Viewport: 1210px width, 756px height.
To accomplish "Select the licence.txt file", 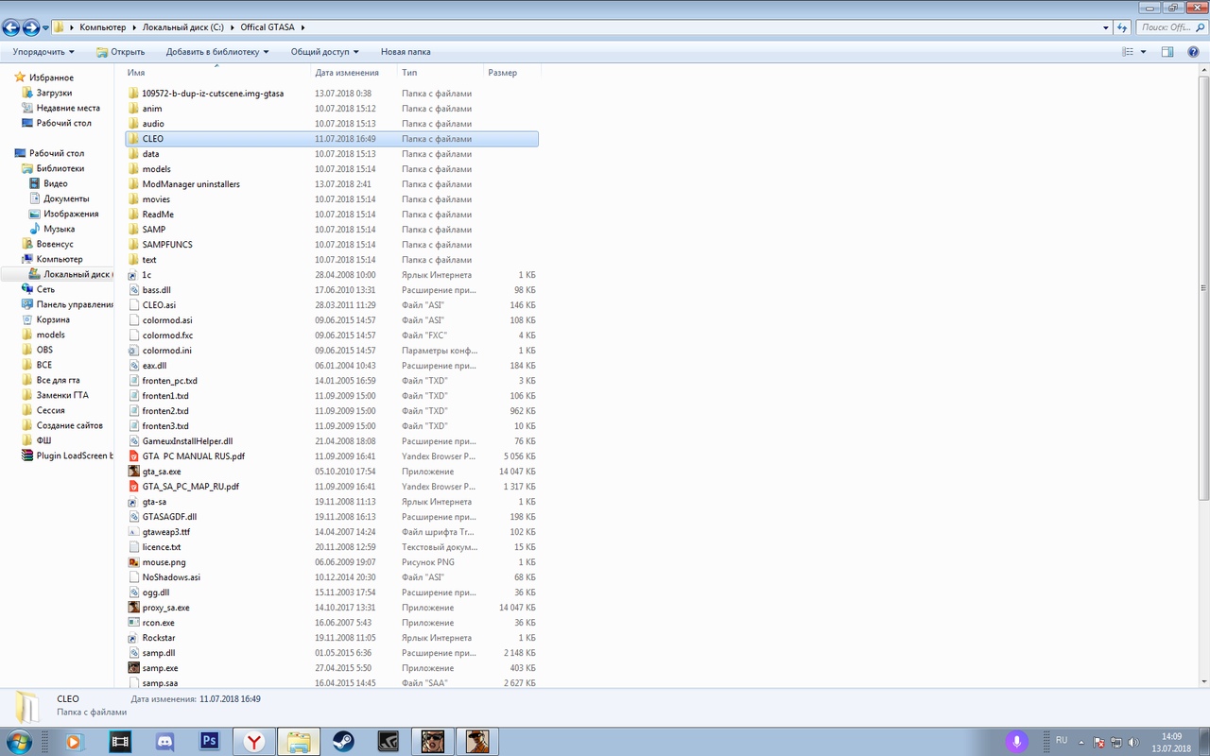I will (332, 547).
